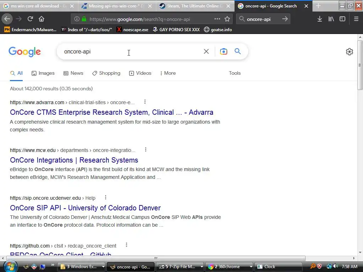363x272 pixels.
Task: Select the Shopping search filter
Action: click(106, 73)
